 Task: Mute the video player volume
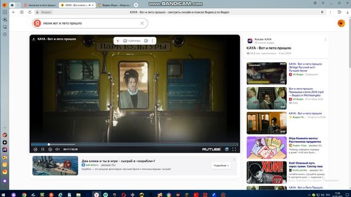(58, 149)
